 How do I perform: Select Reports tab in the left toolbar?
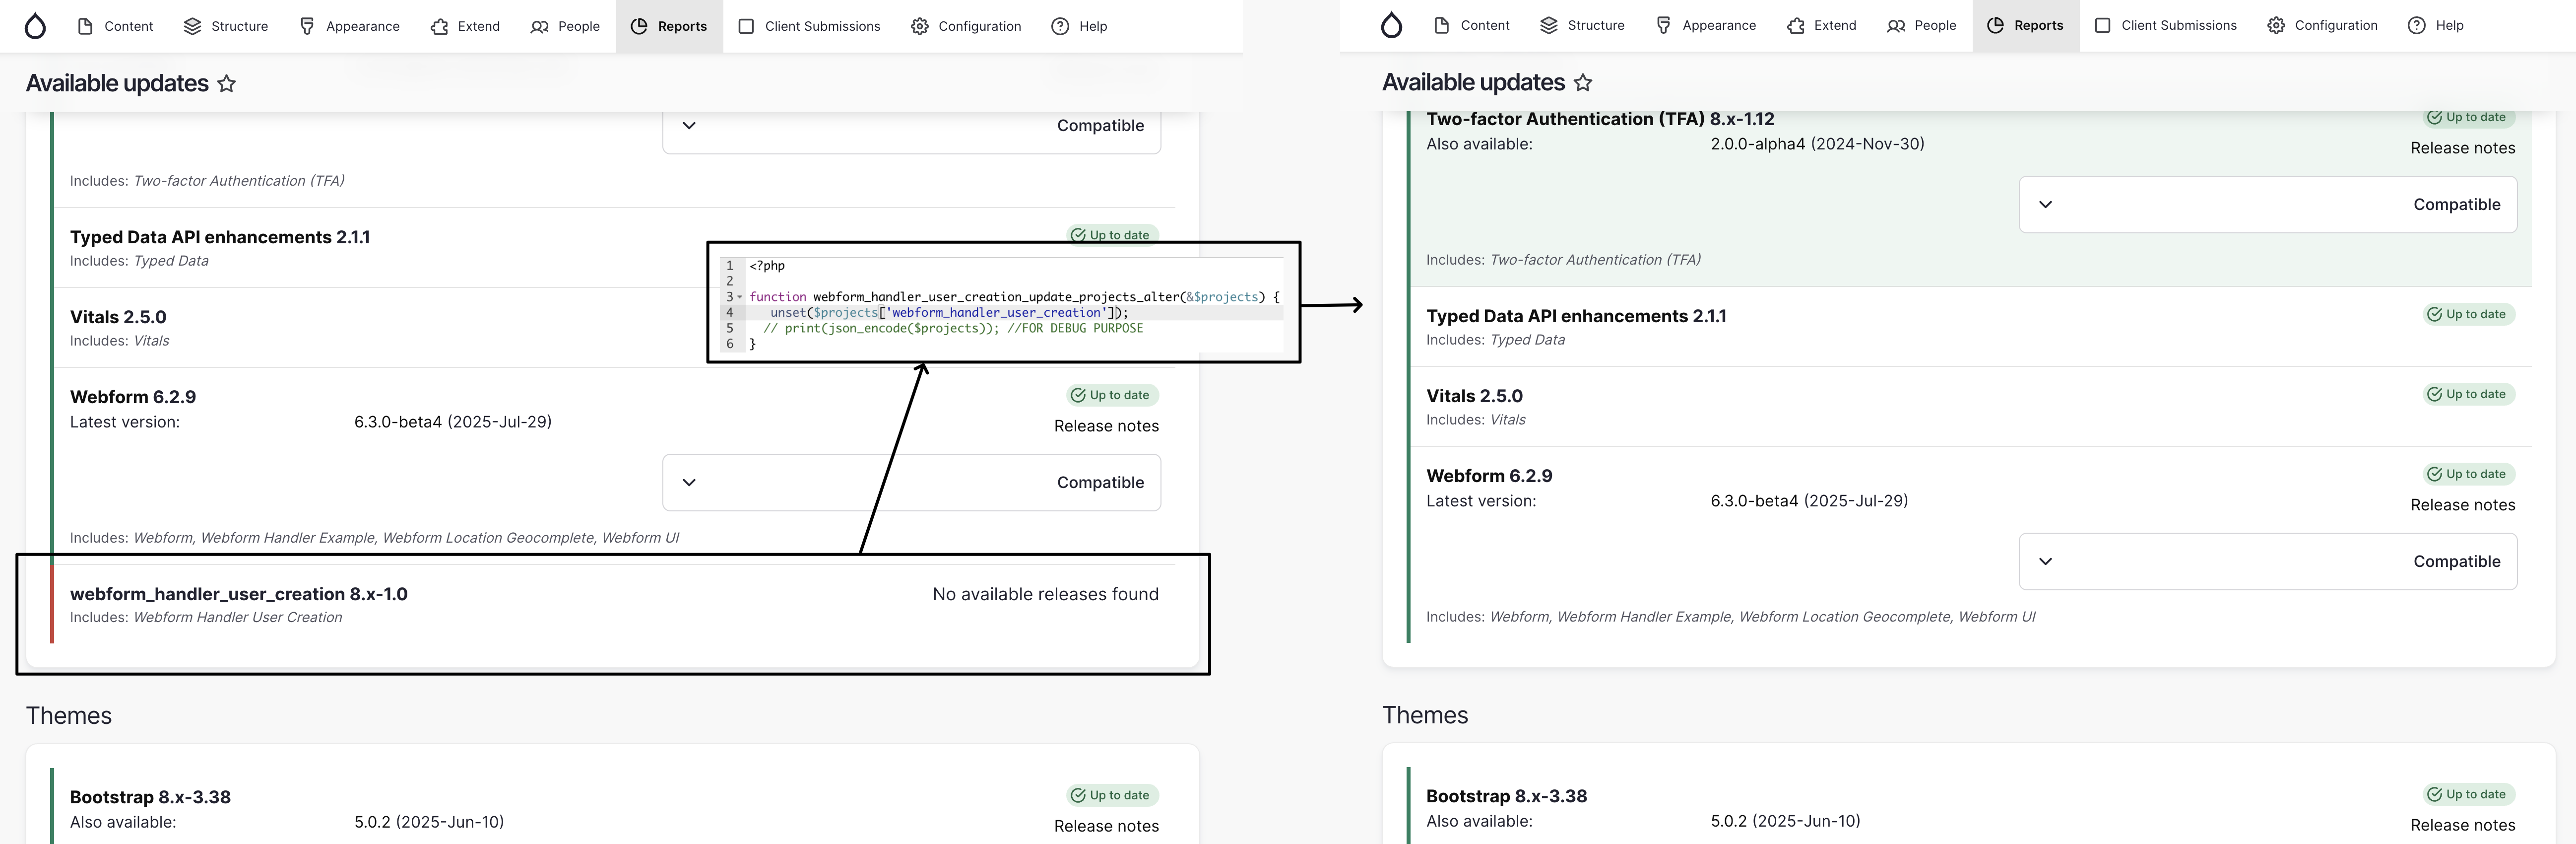(x=669, y=26)
